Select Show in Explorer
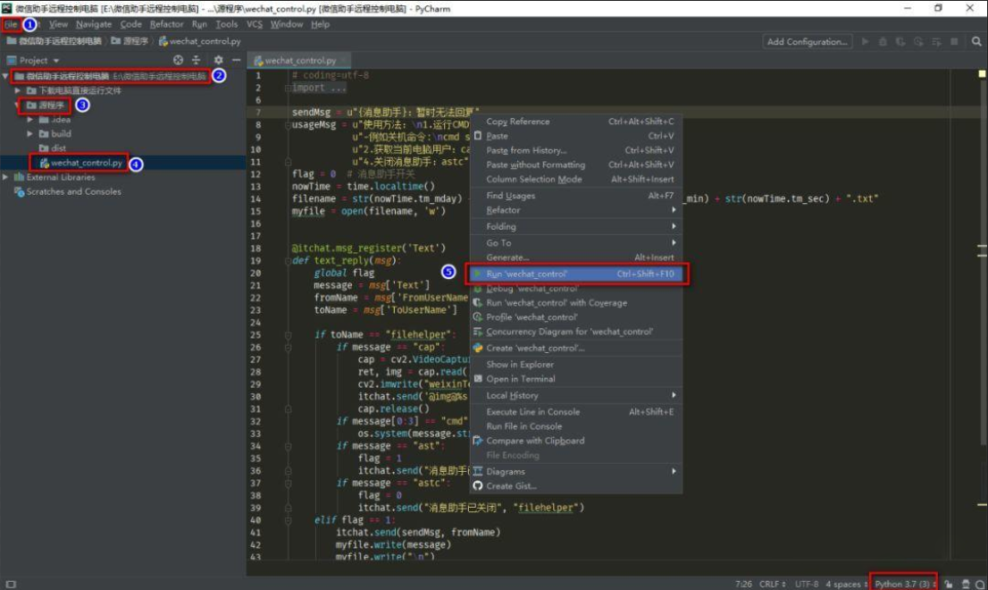The image size is (988, 590). 576,365
